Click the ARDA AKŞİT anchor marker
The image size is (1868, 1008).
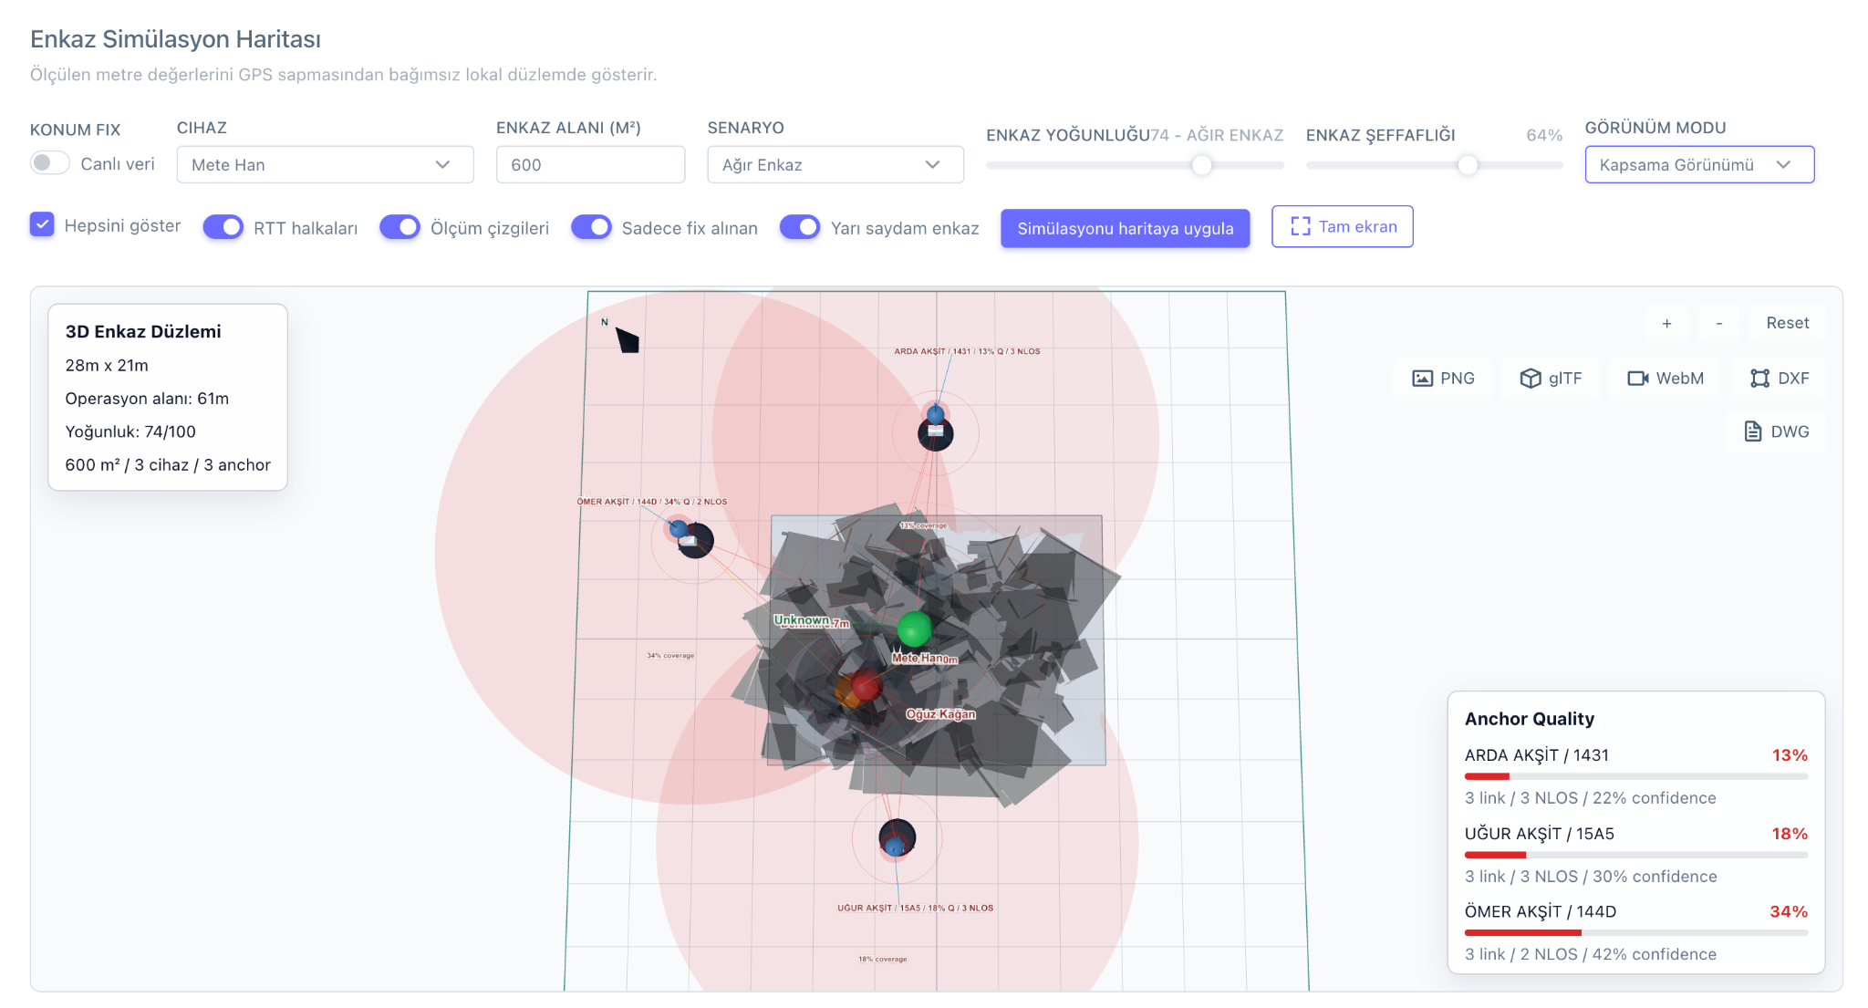936,433
